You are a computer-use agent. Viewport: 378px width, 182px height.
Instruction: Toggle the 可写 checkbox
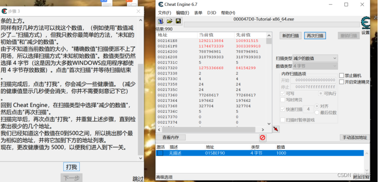283,94
